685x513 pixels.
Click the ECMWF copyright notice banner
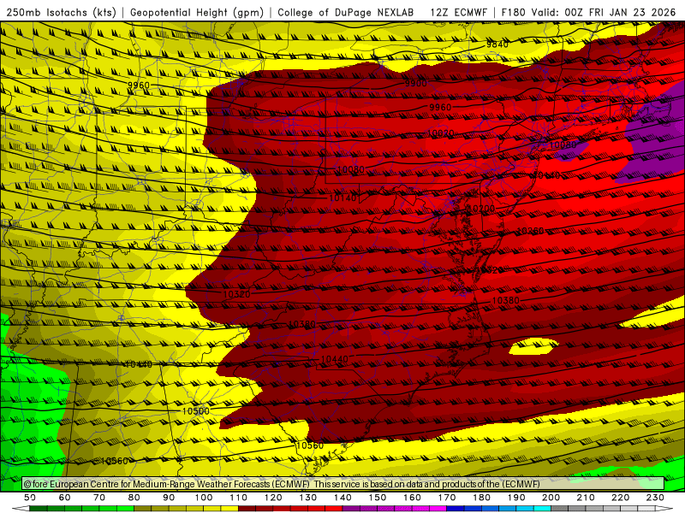(343, 484)
